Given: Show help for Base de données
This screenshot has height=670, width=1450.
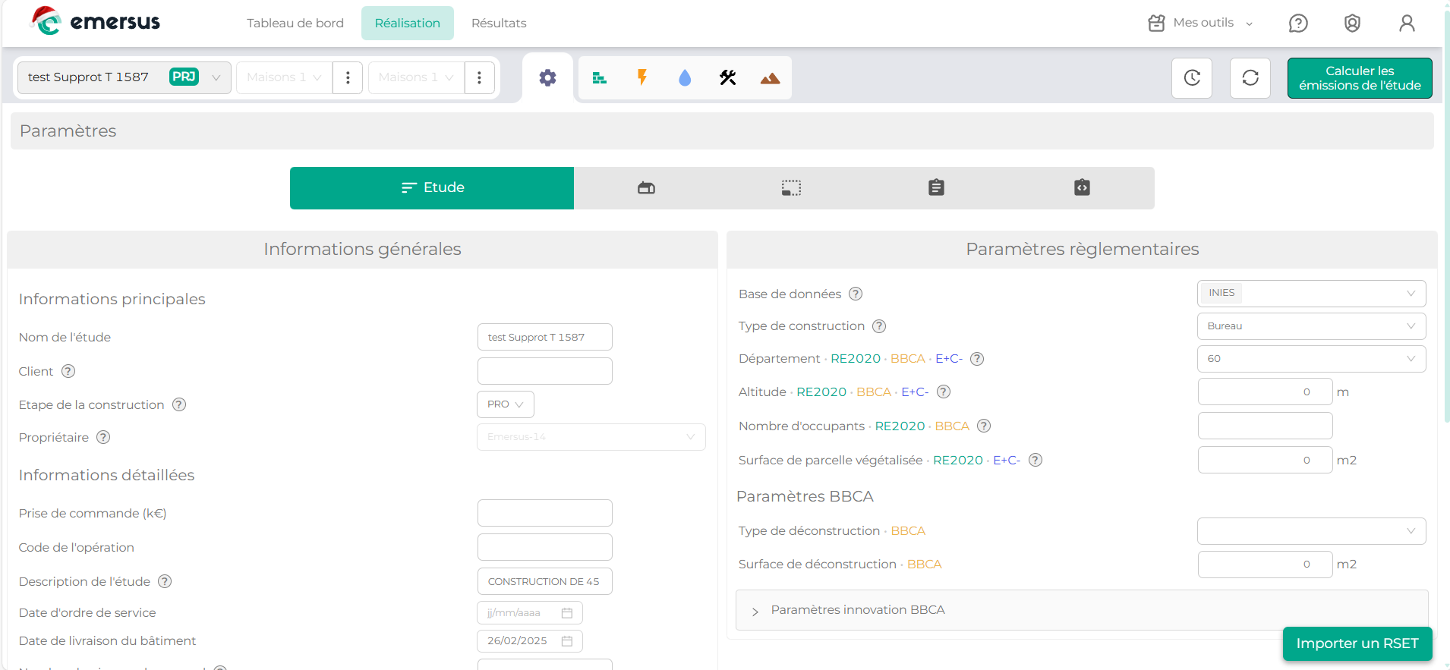Looking at the screenshot, I should pos(856,294).
